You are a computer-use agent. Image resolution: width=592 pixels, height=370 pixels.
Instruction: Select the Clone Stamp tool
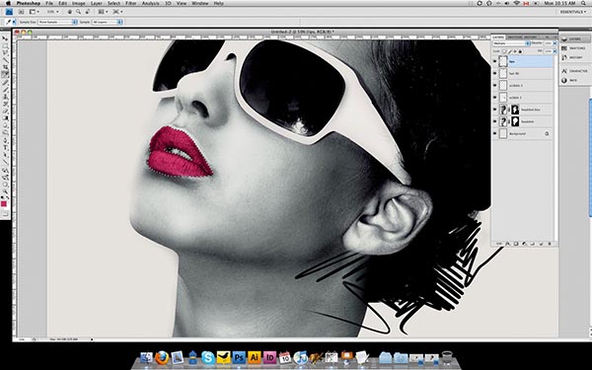click(6, 96)
